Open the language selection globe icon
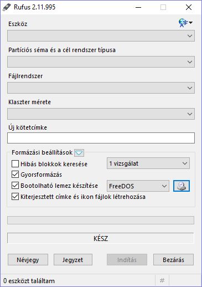The height and width of the screenshot is (287, 202). [x=185, y=23]
